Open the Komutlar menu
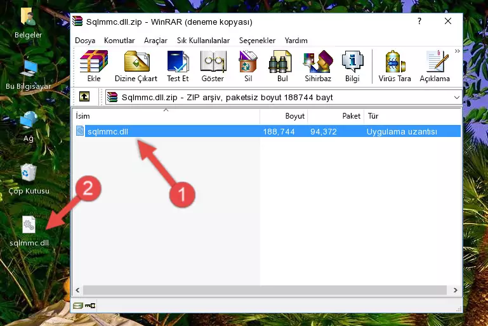The width and height of the screenshot is (488, 326). pos(119,41)
